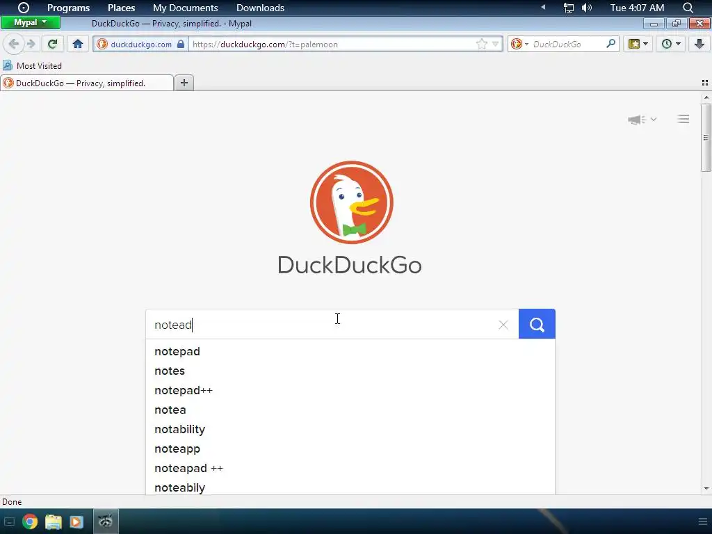
Task: Open the taskbar menu lines icon
Action: point(702,521)
